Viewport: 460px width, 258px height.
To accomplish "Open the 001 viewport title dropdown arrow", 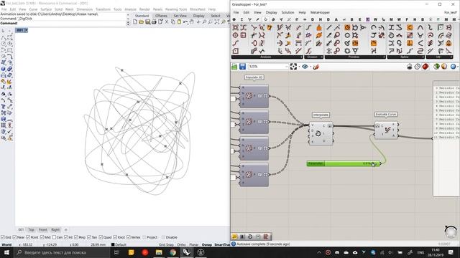I will click(26, 30).
